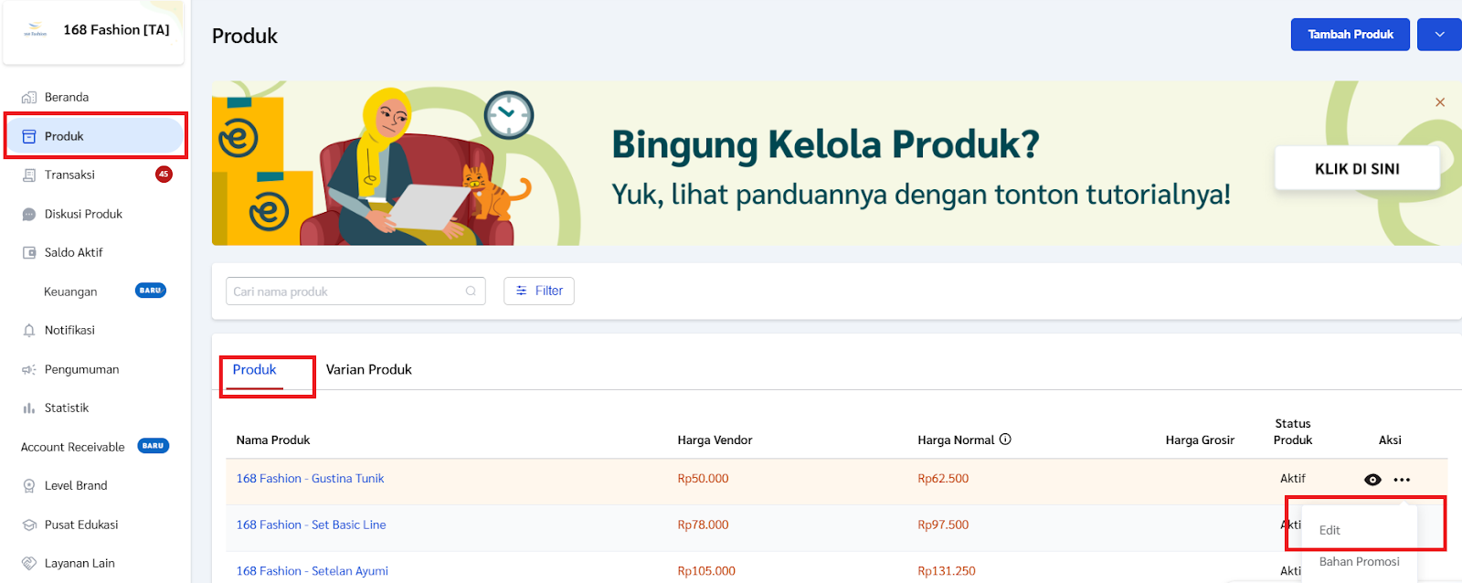This screenshot has width=1462, height=583.
Task: Click the Cari nama produk search field
Action: click(347, 291)
